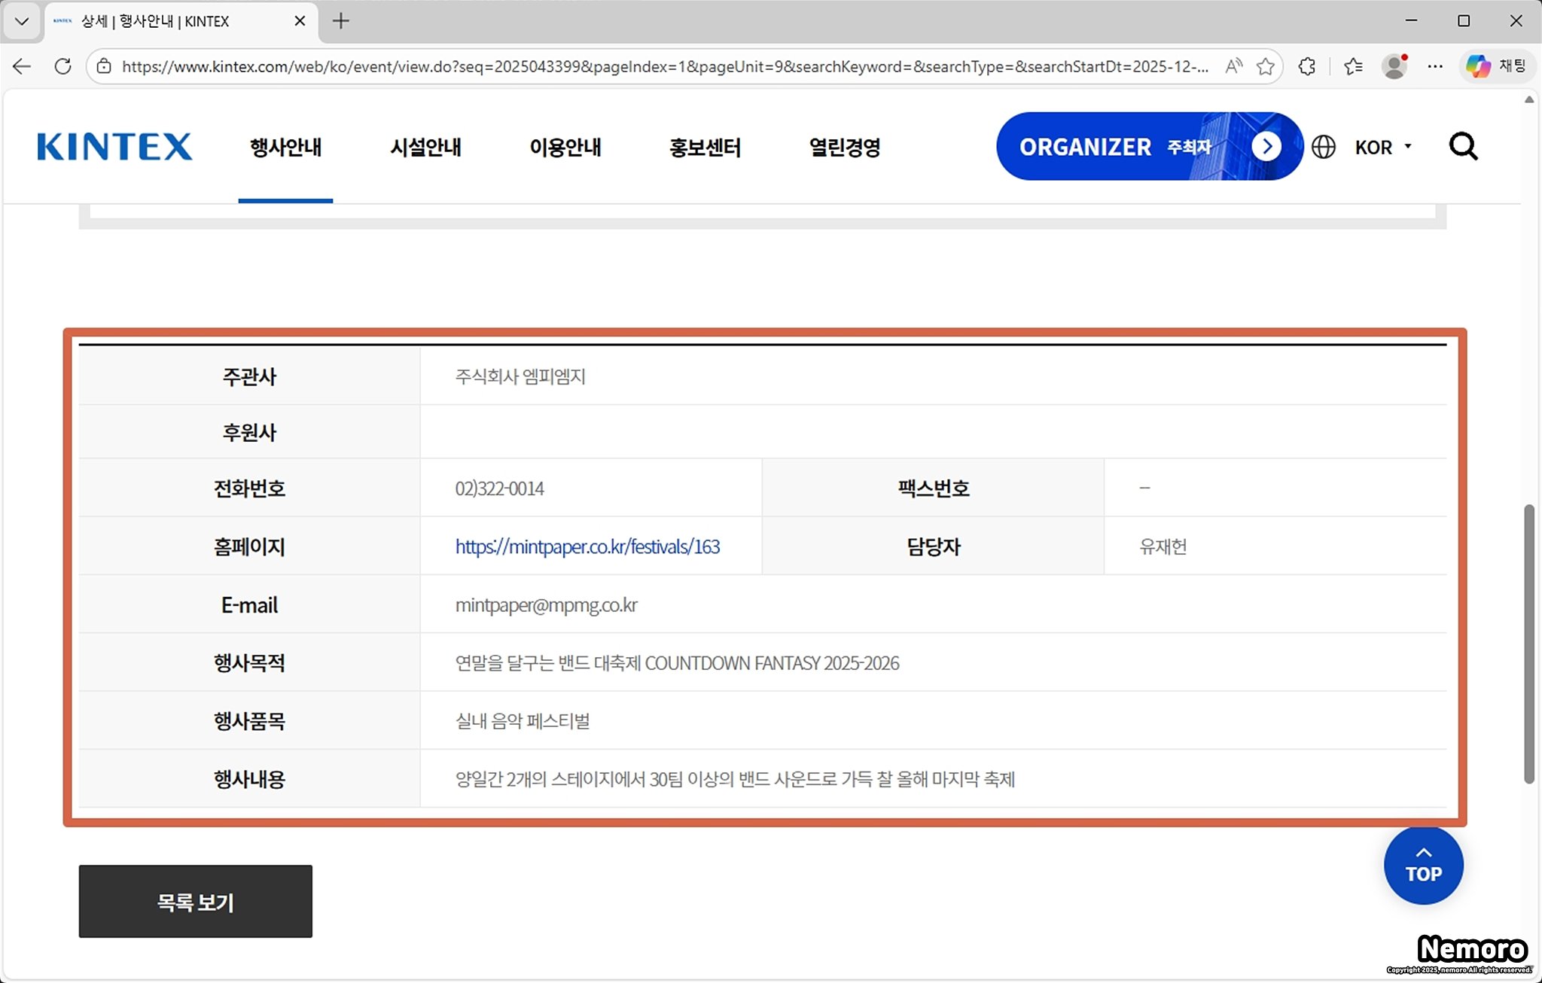Click the read aloud icon
The height and width of the screenshot is (983, 1542).
coord(1233,66)
